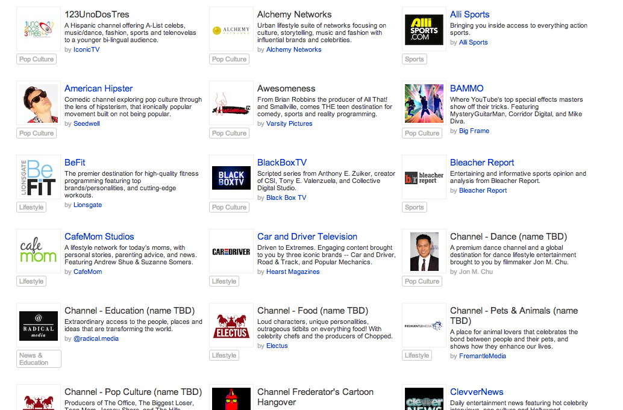623x410 pixels.
Task: Select Lifestyle tag under Pets & Animals
Action: click(417, 356)
